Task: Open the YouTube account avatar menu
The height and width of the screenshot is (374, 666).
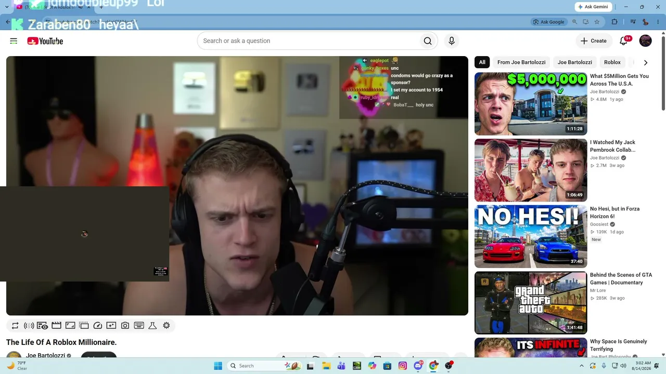Action: coord(645,41)
